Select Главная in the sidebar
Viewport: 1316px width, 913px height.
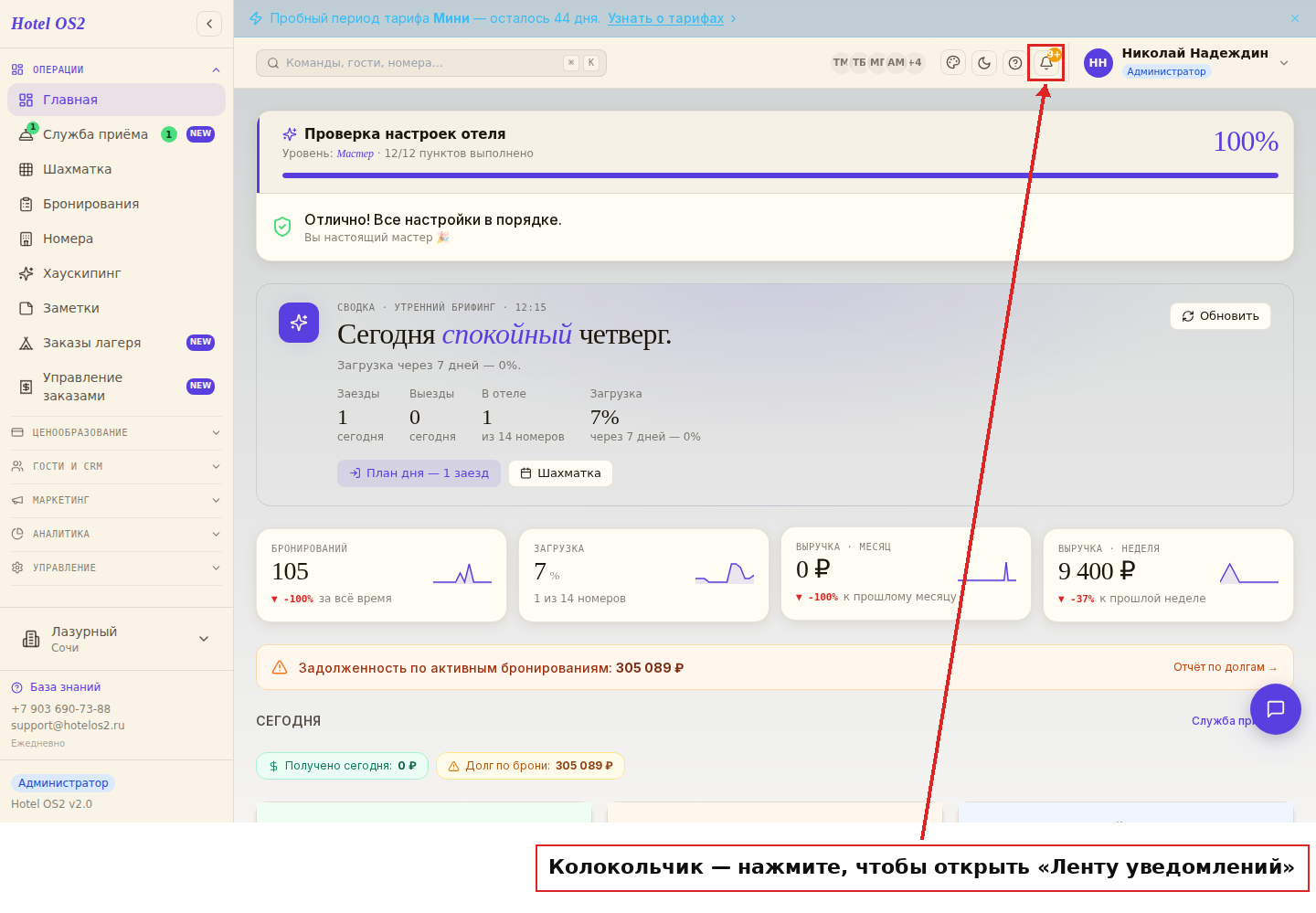pos(116,100)
